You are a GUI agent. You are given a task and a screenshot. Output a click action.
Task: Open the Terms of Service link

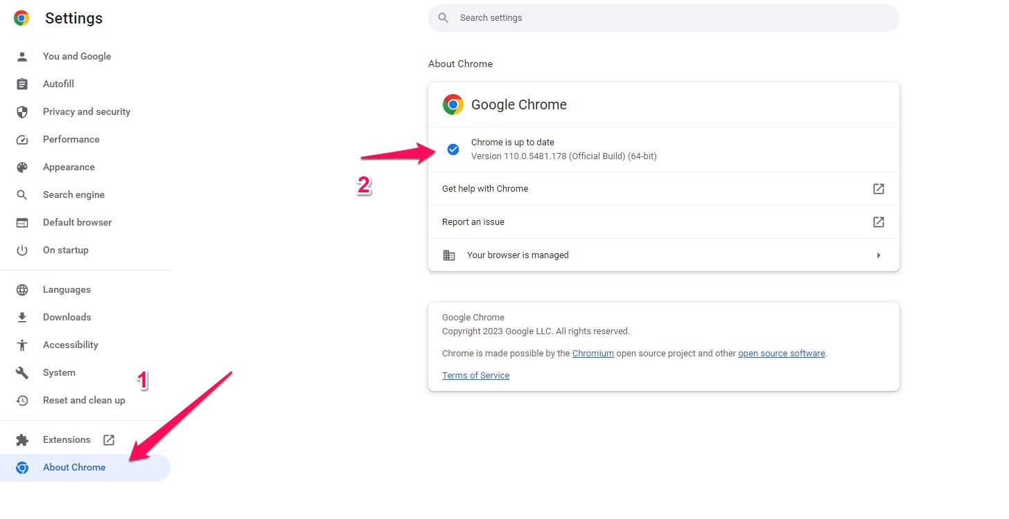click(x=475, y=375)
